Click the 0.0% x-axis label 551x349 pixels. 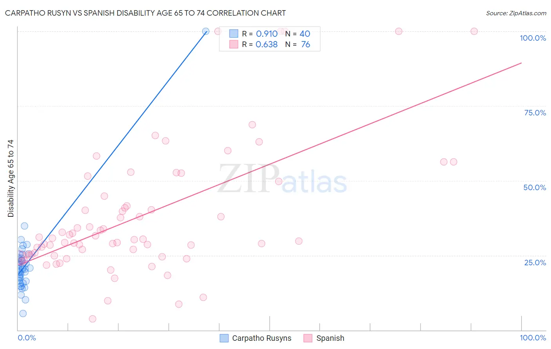27,338
